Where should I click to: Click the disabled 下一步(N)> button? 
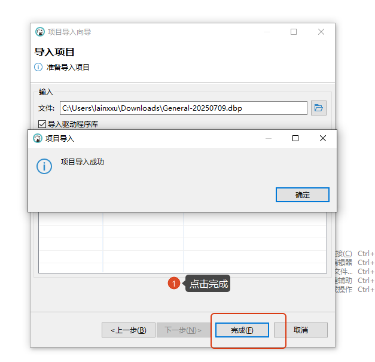tap(183, 330)
